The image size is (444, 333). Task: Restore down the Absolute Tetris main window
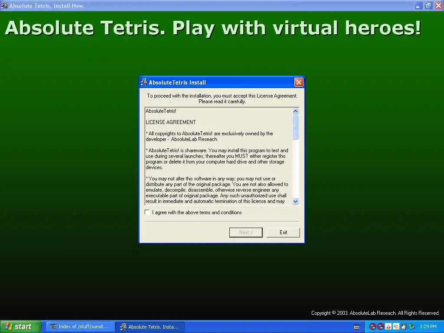(428, 5)
